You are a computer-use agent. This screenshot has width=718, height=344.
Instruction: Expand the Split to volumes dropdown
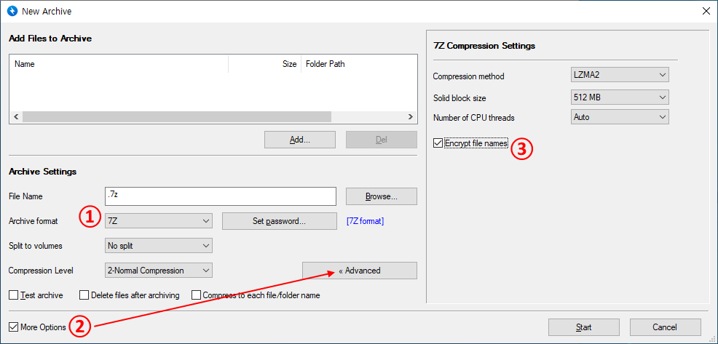tap(158, 246)
